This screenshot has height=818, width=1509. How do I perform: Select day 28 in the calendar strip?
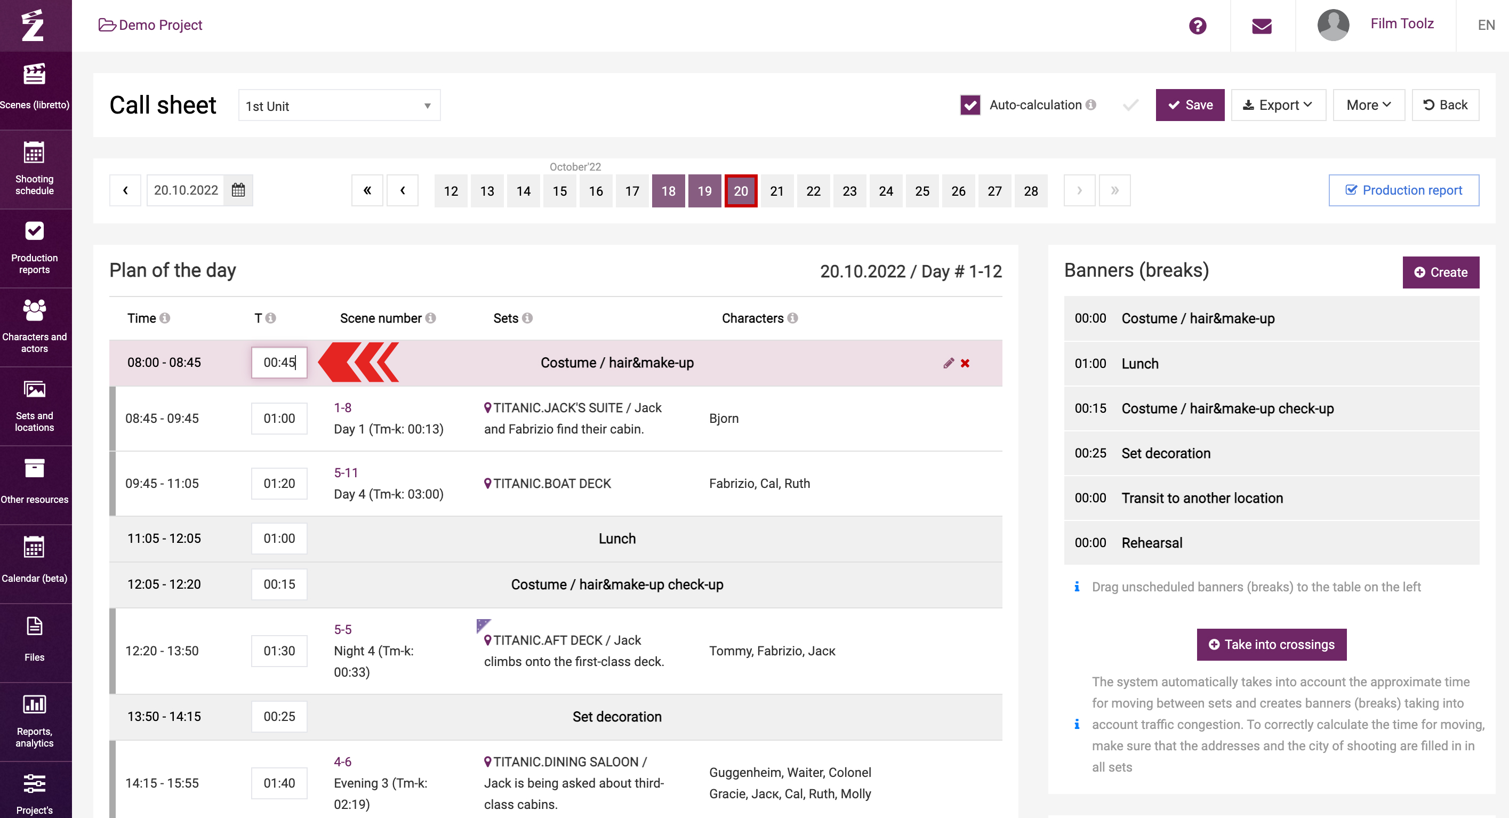(x=1030, y=190)
